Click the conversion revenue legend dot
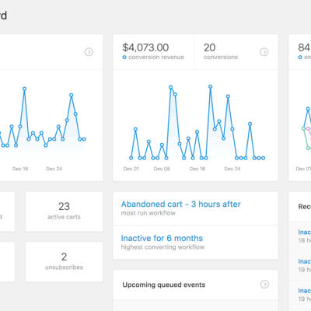 click(x=124, y=58)
